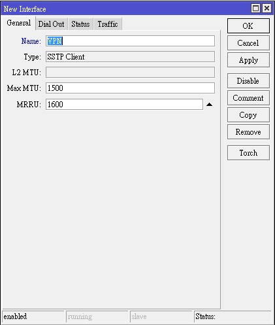Click the enabled status bar entry
The width and height of the screenshot is (275, 325).
click(x=33, y=316)
